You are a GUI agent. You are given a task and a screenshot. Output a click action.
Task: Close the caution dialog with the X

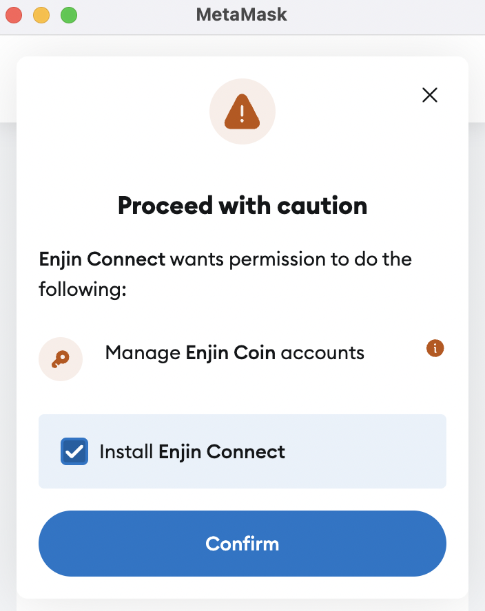point(430,95)
